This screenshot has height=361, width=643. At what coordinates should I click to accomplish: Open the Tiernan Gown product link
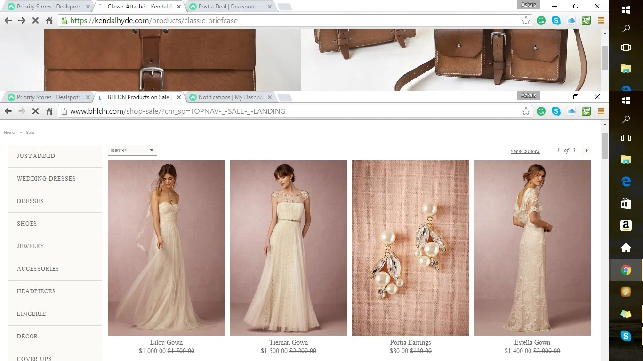(289, 342)
